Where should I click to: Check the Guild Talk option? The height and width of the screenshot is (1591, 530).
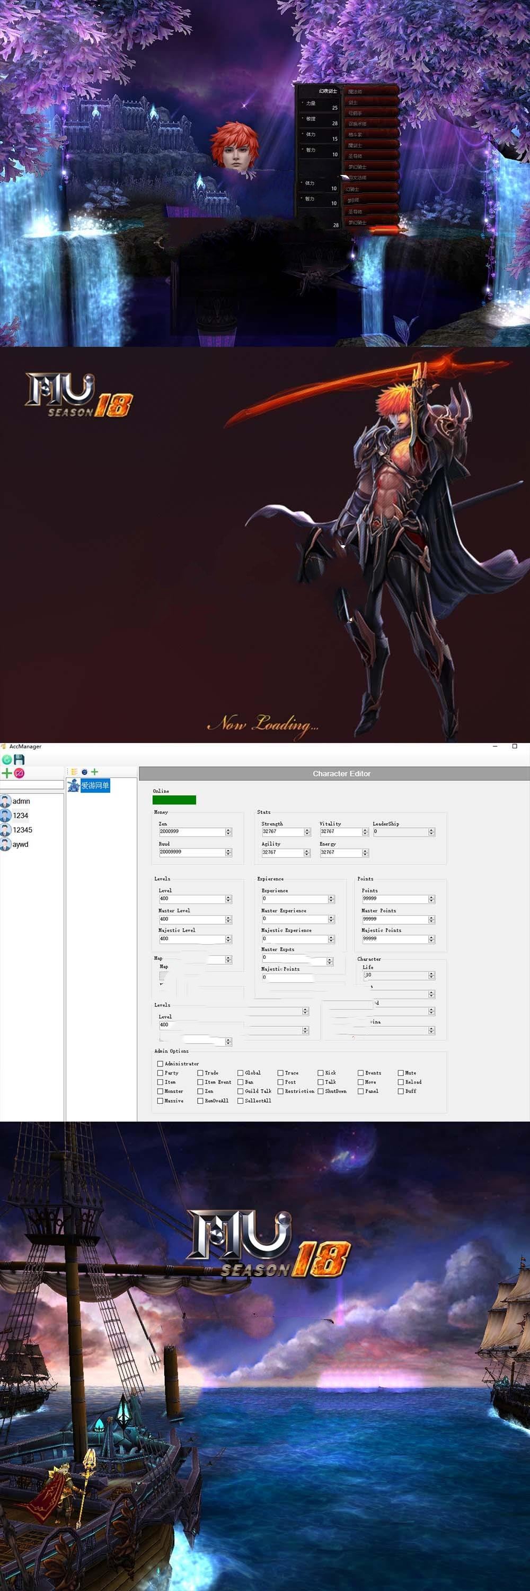tap(241, 1091)
